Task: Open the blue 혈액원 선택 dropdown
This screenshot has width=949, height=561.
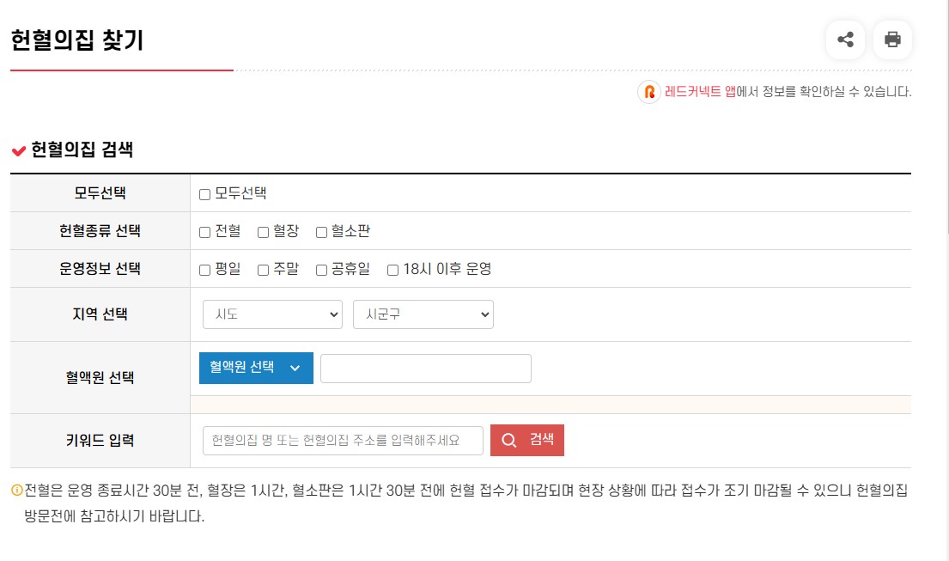Action: (x=255, y=368)
